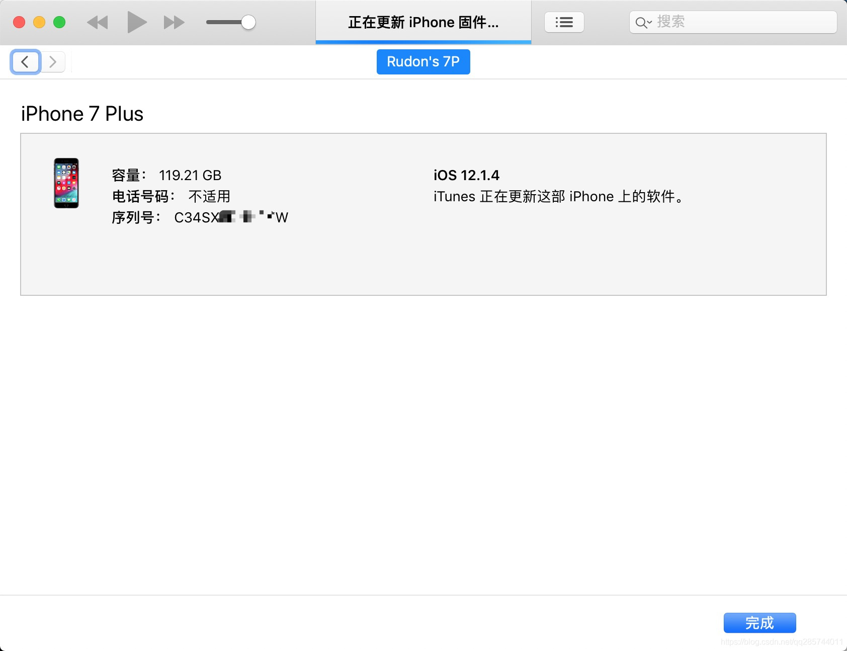The height and width of the screenshot is (651, 847).
Task: Click the status display 正在更新 iPhone 固件
Action: pos(423,22)
